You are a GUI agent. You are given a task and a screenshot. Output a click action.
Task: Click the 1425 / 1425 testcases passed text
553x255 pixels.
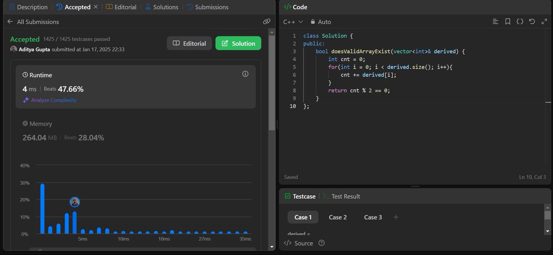(x=76, y=39)
